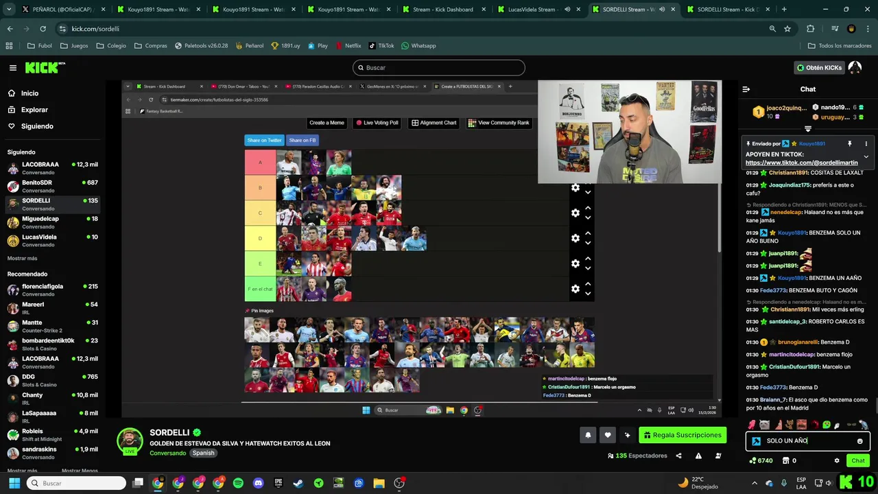This screenshot has width=878, height=494.
Task: Open Steam from taskbar
Action: [298, 483]
